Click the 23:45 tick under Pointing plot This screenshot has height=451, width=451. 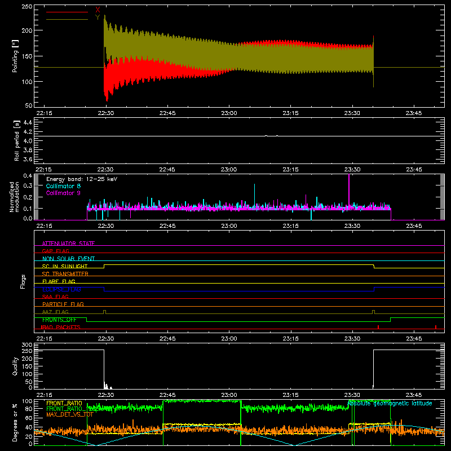[414, 113]
